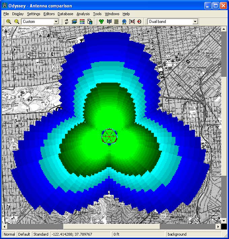Click the red M toolbar icon
Image resolution: width=229 pixels, height=239 pixels.
pos(132,22)
